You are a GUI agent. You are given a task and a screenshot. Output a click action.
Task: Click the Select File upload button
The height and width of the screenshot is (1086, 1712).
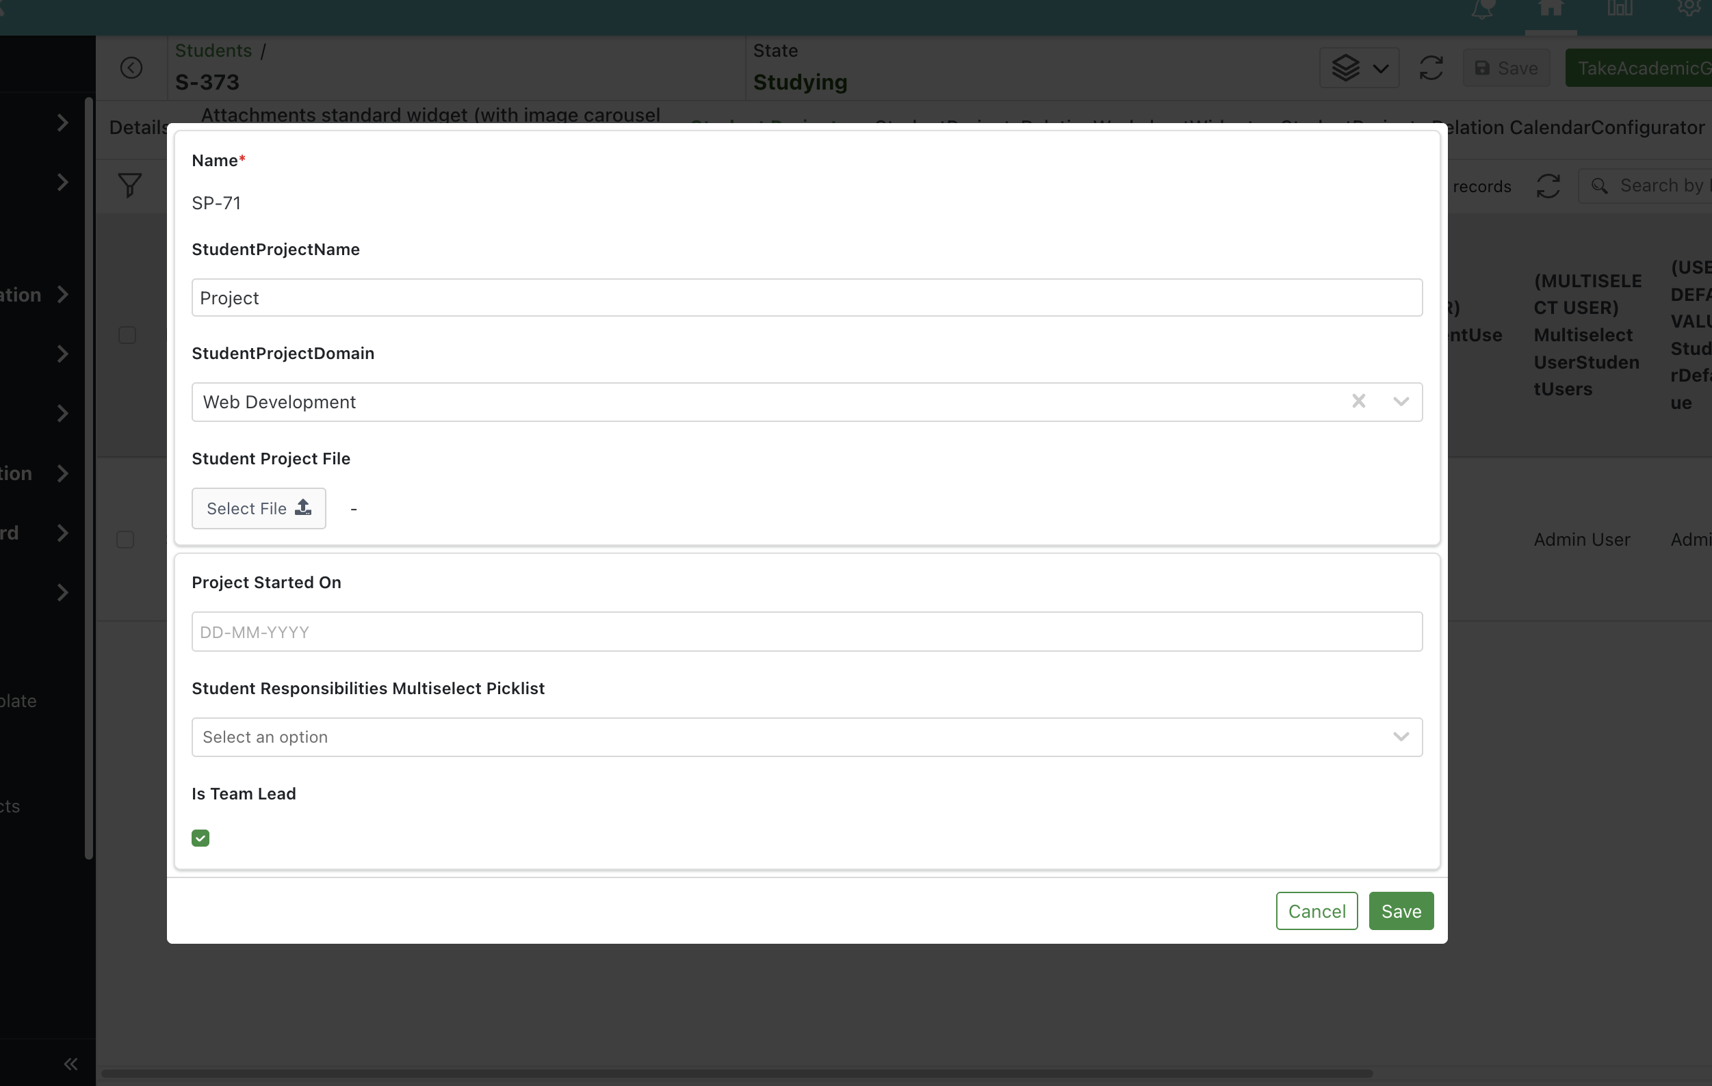pos(259,508)
